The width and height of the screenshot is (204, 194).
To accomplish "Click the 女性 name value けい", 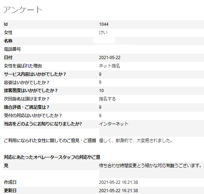I will coord(103,33).
